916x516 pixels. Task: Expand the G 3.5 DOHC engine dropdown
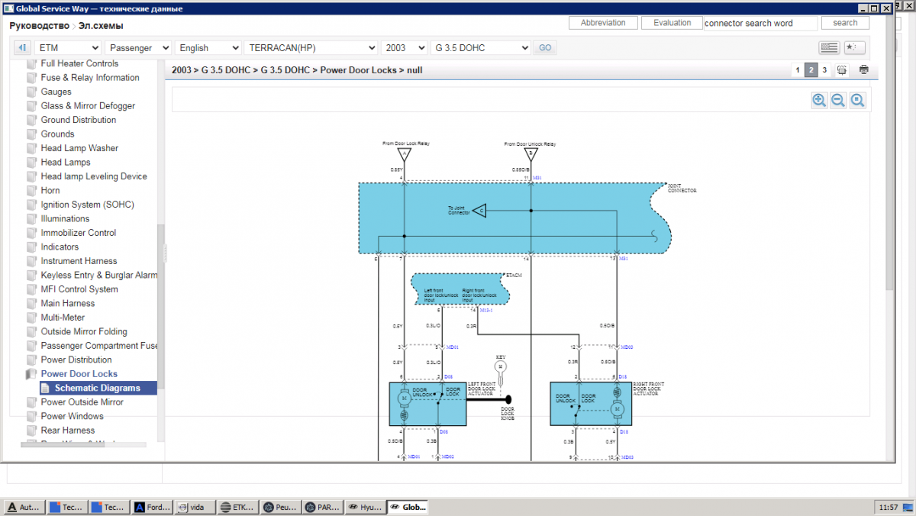click(480, 48)
